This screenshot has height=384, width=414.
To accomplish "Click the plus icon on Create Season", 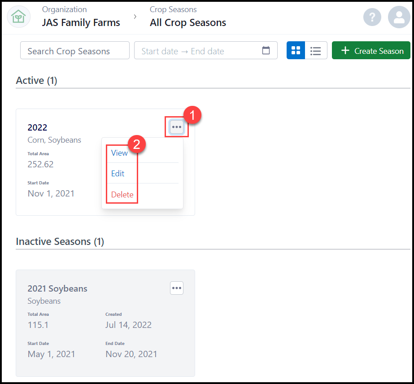I will 345,51.
